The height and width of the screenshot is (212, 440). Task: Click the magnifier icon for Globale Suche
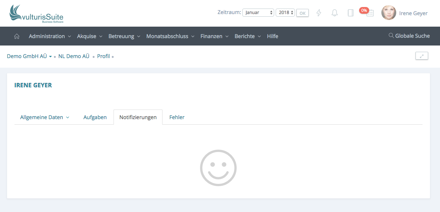coord(391,36)
